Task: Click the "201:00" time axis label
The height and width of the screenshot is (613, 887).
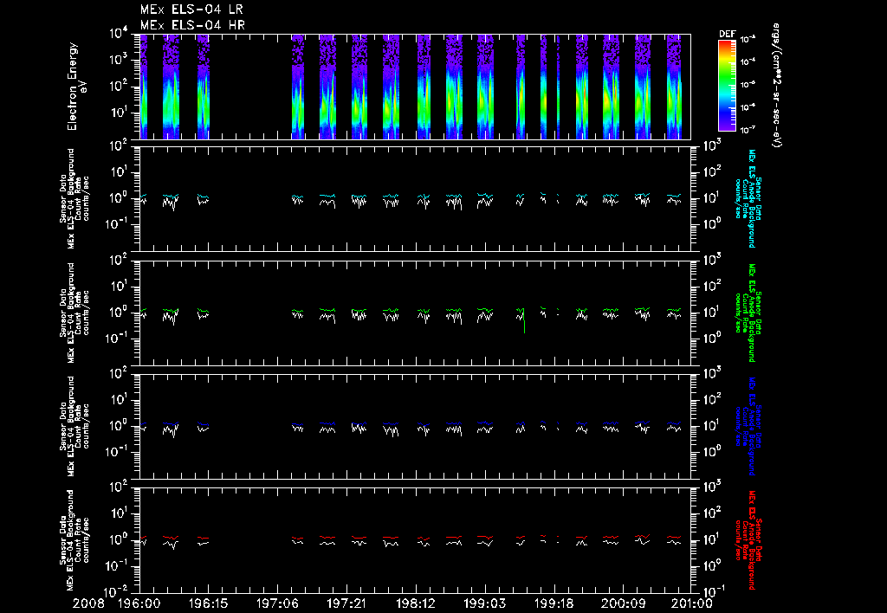Action: click(690, 604)
